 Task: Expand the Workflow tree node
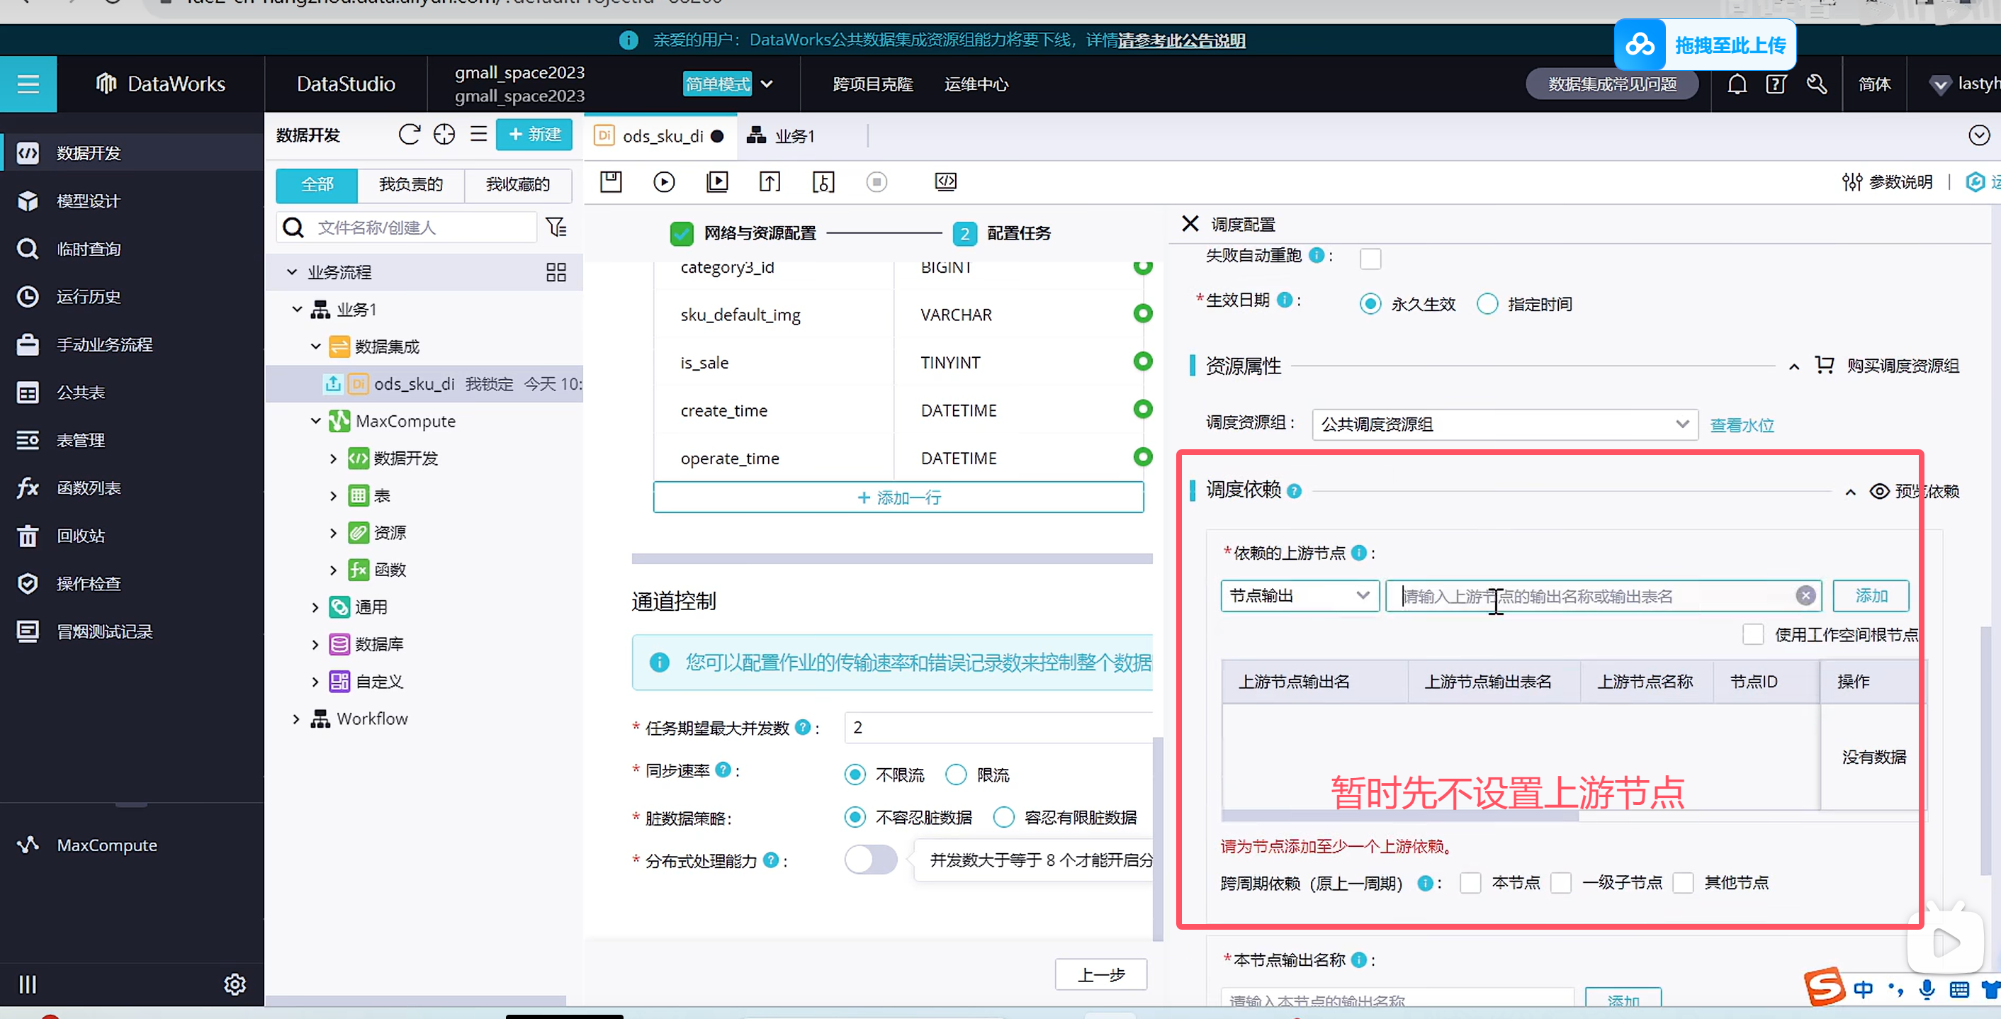pos(296,719)
